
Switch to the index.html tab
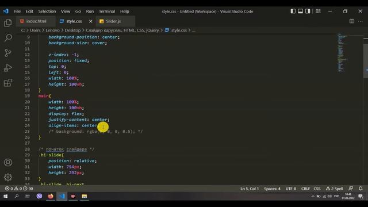[36, 21]
